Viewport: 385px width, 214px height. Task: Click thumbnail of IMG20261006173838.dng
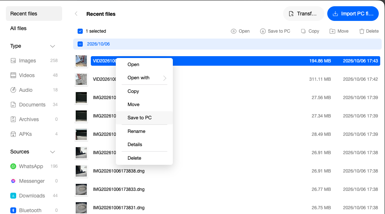[x=81, y=171]
